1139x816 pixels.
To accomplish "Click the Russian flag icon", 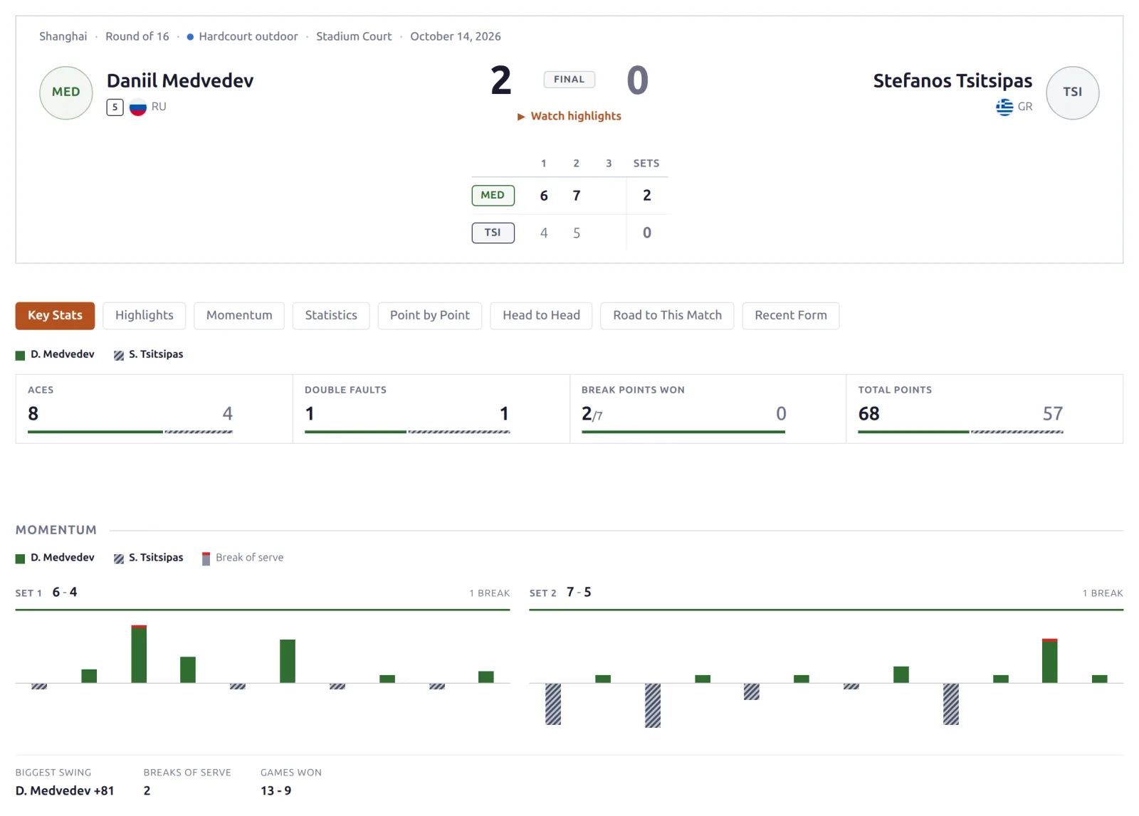I will (138, 107).
